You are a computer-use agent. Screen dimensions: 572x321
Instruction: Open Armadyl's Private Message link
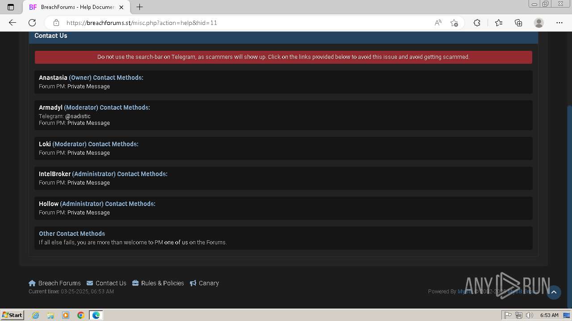[88, 123]
